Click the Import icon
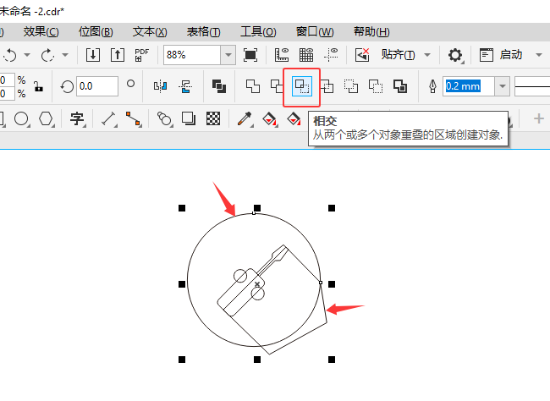This screenshot has height=401, width=550. coord(93,55)
